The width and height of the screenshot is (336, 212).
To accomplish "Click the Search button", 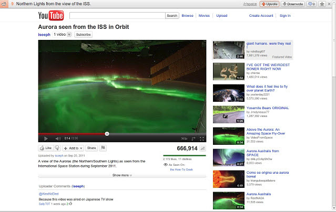I will click(x=172, y=15).
